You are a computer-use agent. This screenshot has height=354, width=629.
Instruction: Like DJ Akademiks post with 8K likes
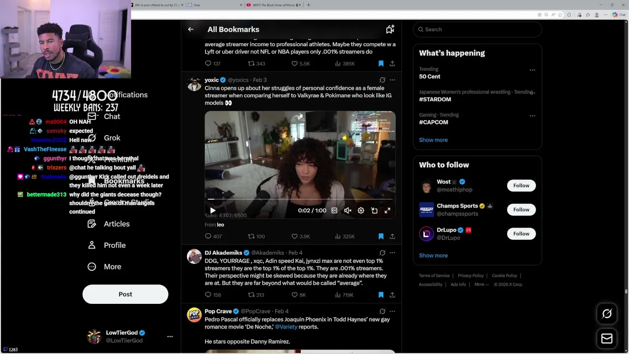(x=299, y=295)
